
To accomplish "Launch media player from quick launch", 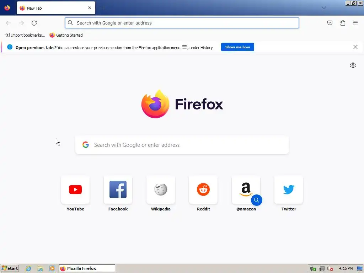I will 52,269.
